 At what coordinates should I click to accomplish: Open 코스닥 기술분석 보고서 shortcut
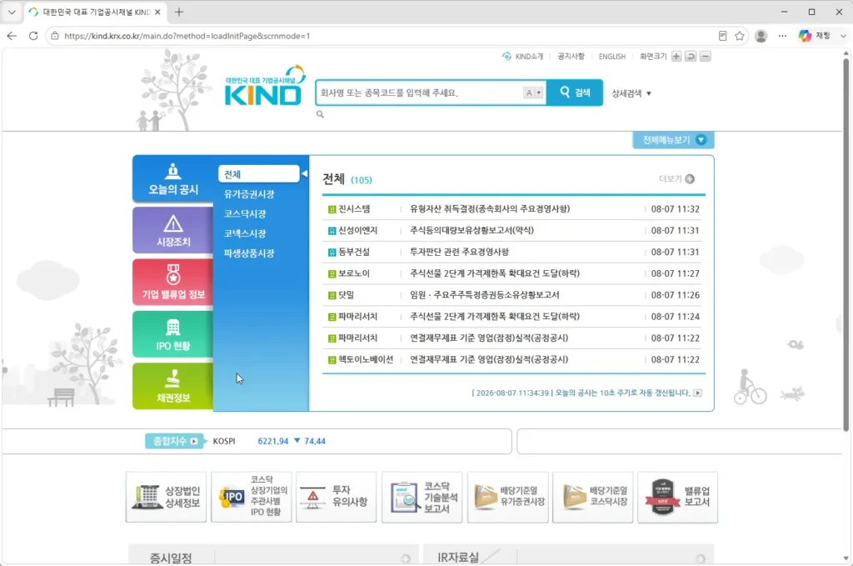[422, 497]
